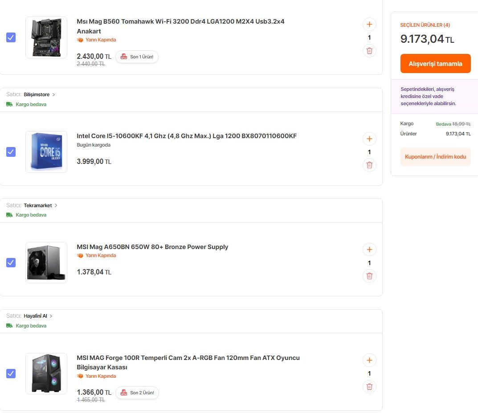Image resolution: width=478 pixels, height=413 pixels.
Task: Click the struck-through 1.465,00 TL old price
Action: [91, 400]
